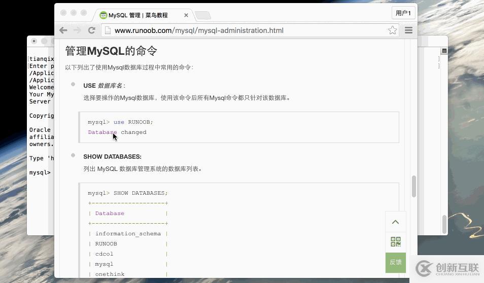The image size is (484, 283).
Task: Click the purple 'Database' table header
Action: (110, 213)
